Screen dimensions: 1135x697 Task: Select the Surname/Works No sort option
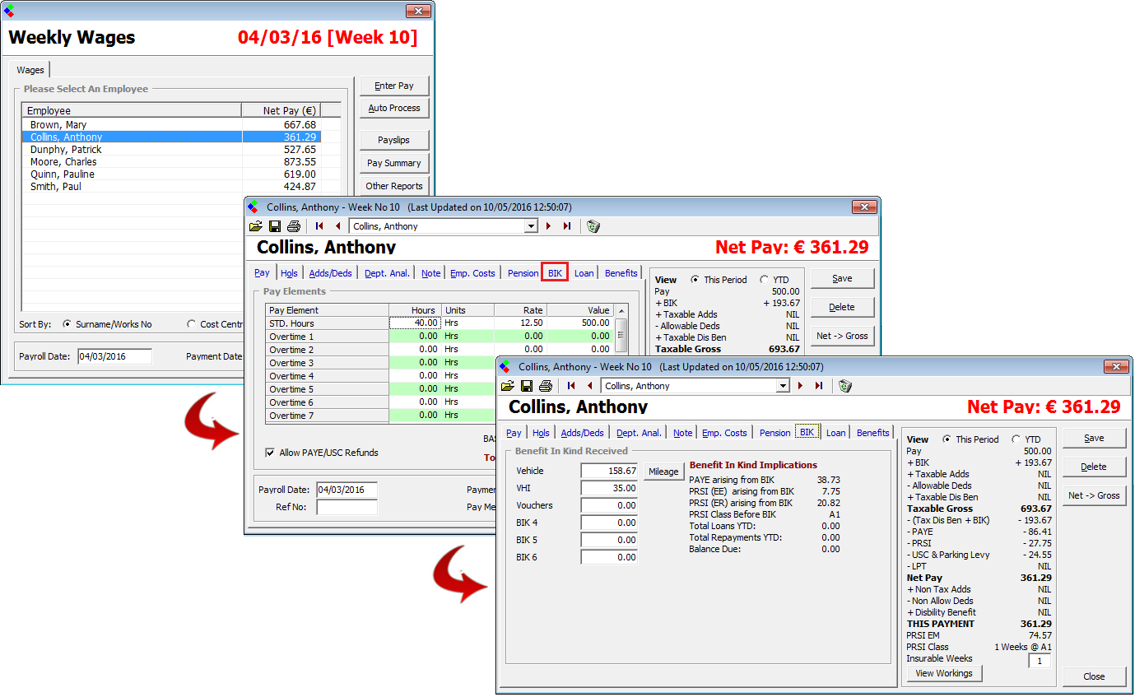pyautogui.click(x=67, y=324)
